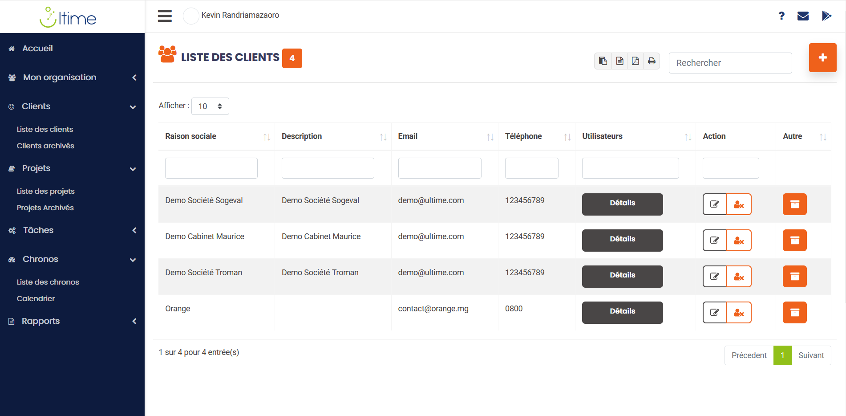
Task: Expand Mon organisation menu
Action: [72, 77]
